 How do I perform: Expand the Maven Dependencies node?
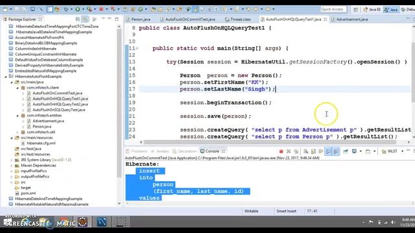coord(12,166)
